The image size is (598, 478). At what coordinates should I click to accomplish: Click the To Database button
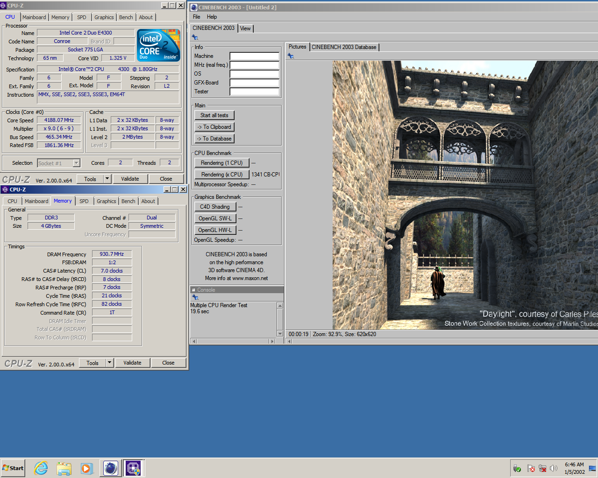click(214, 139)
